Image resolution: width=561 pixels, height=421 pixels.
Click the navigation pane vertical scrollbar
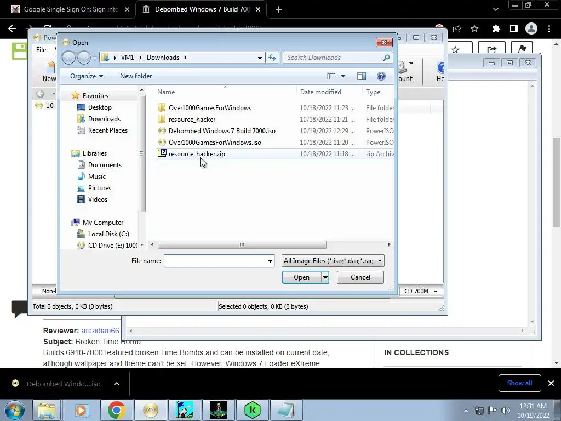(141, 153)
